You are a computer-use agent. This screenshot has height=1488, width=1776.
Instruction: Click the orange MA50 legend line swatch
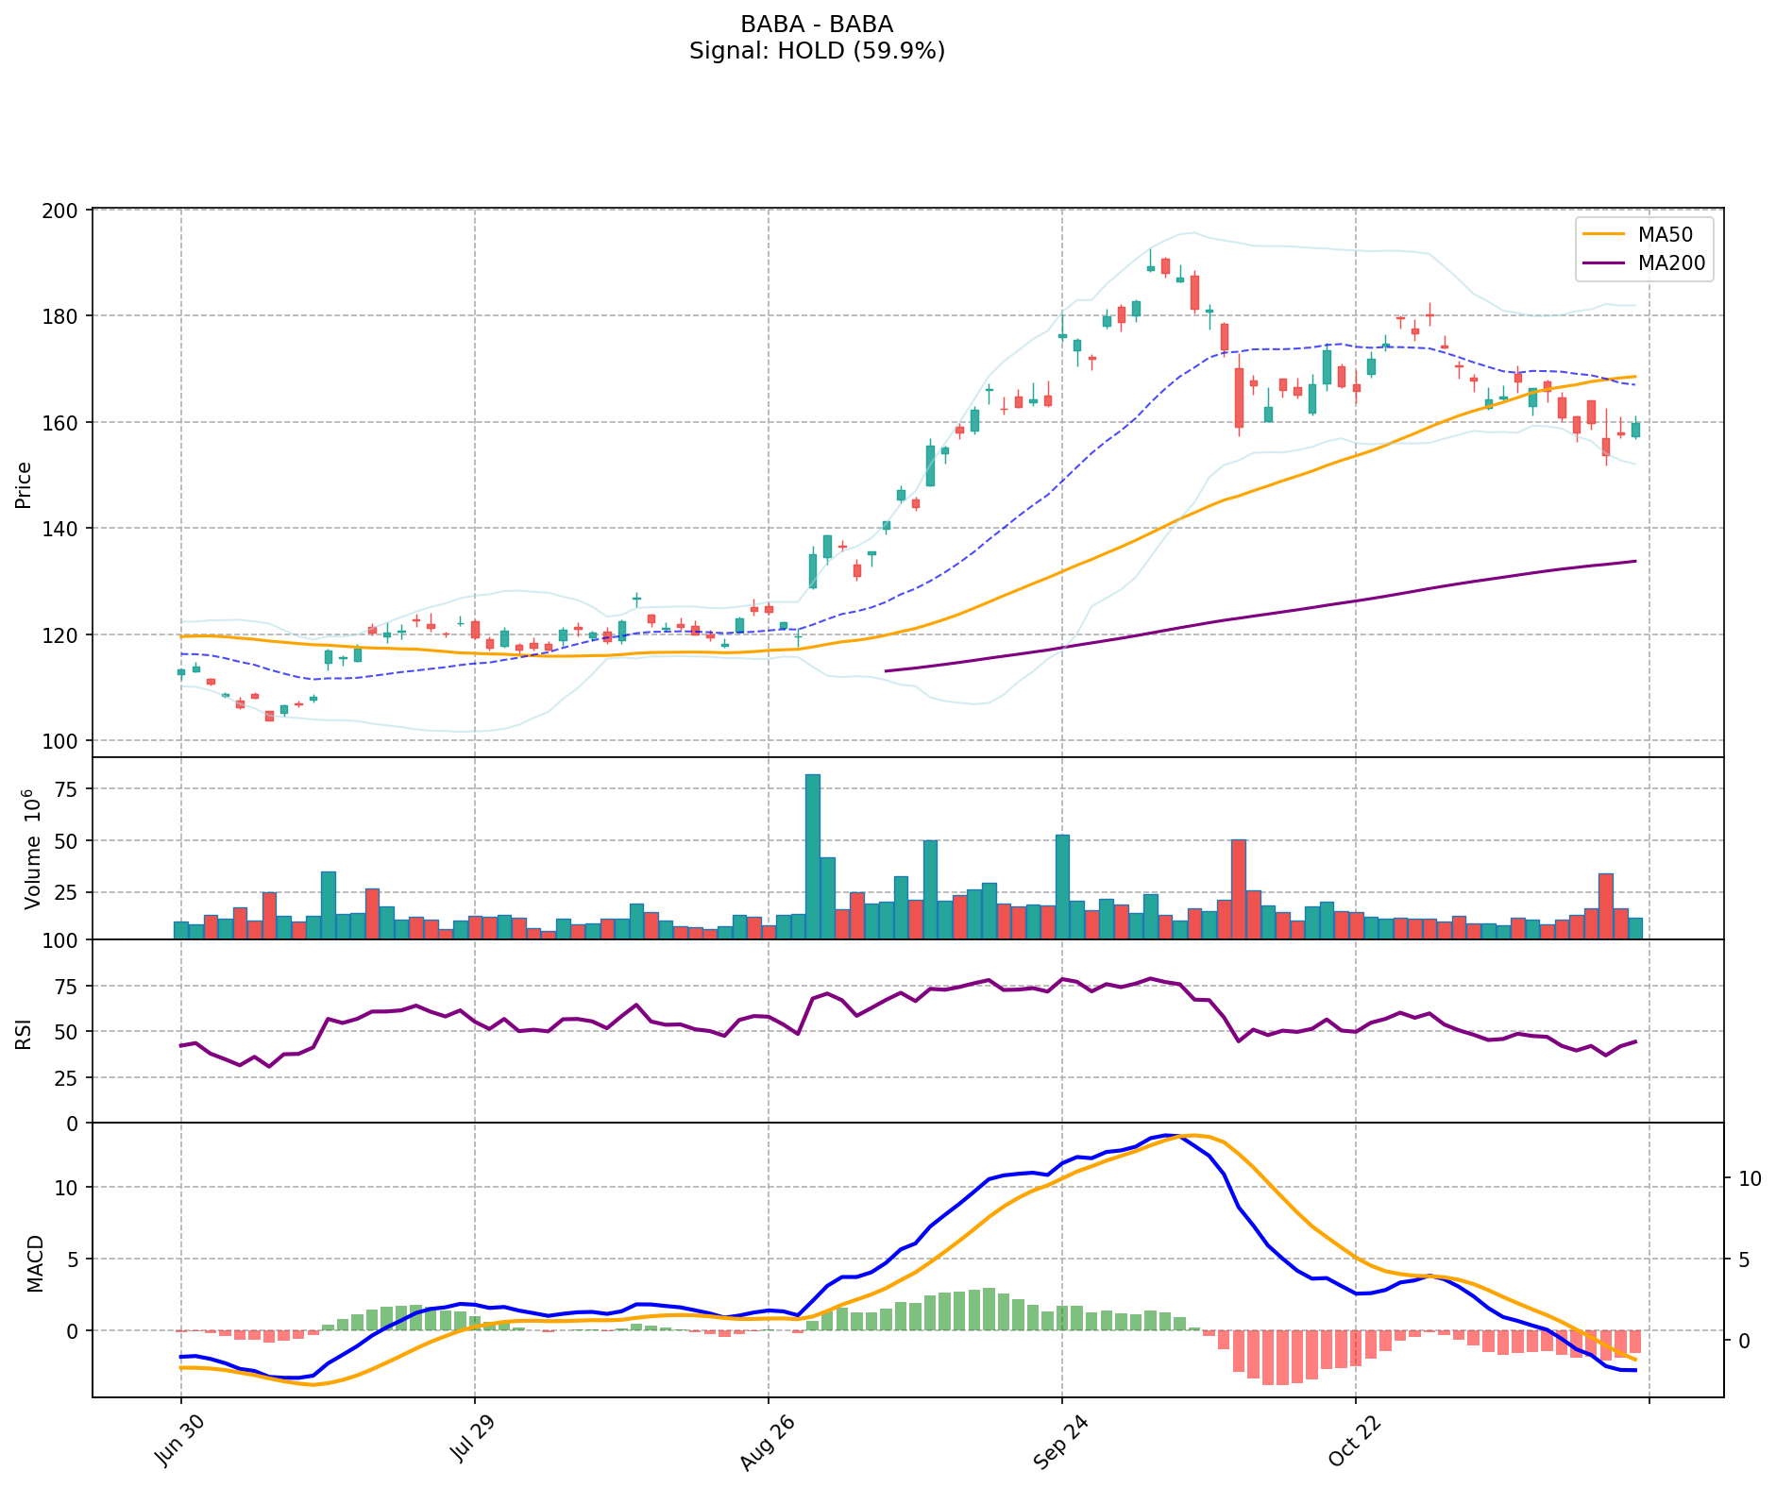pos(1605,234)
